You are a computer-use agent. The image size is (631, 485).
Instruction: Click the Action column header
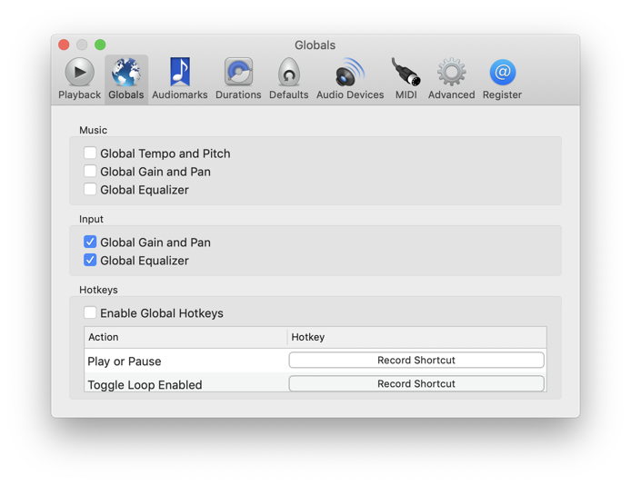click(x=185, y=337)
